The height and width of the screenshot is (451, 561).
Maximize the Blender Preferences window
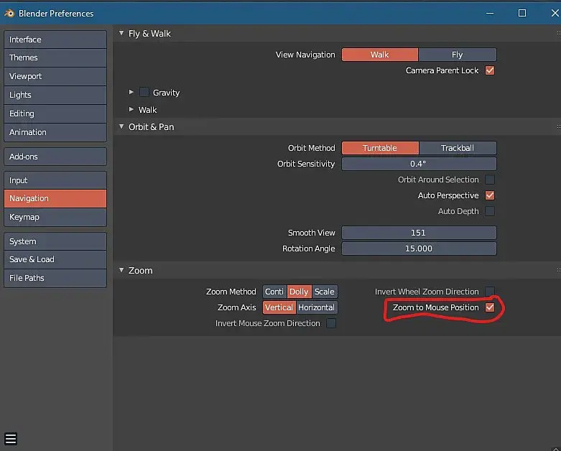522,13
